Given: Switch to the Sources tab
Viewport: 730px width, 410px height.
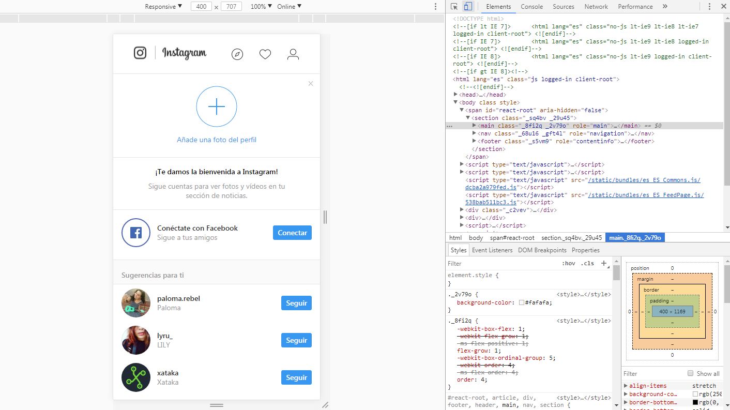Looking at the screenshot, I should point(564,7).
